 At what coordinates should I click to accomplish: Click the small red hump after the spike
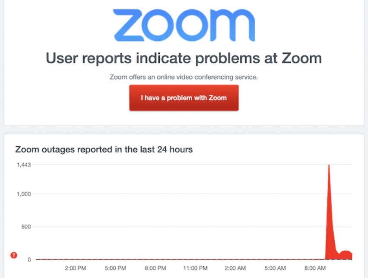click(x=346, y=254)
